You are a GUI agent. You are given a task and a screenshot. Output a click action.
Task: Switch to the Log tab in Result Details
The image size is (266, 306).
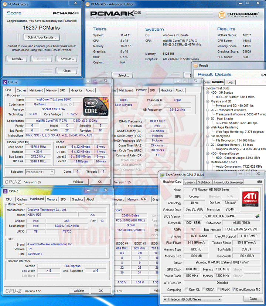[230, 82]
